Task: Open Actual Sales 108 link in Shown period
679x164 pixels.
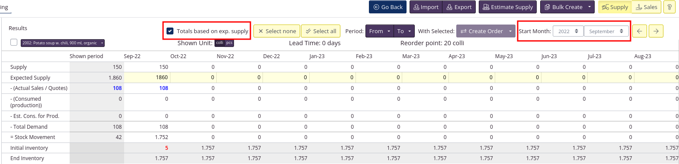Action: (x=117, y=88)
